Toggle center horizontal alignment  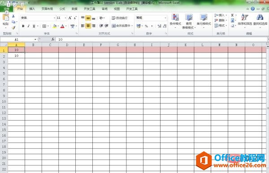tap(88, 26)
